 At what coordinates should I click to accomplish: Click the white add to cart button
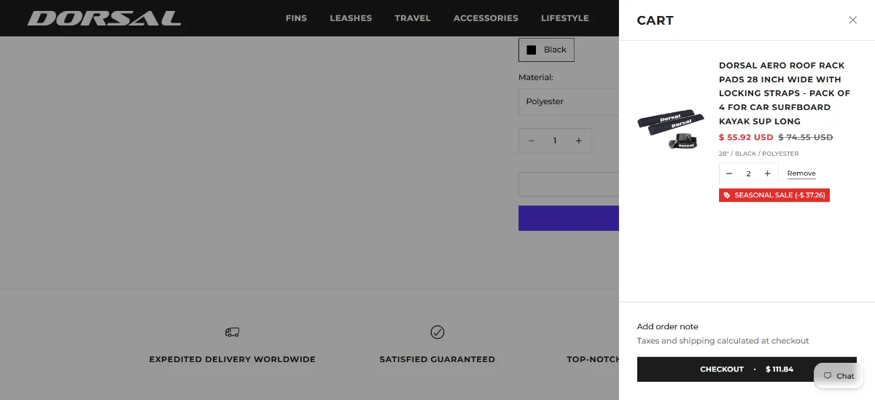coord(569,184)
